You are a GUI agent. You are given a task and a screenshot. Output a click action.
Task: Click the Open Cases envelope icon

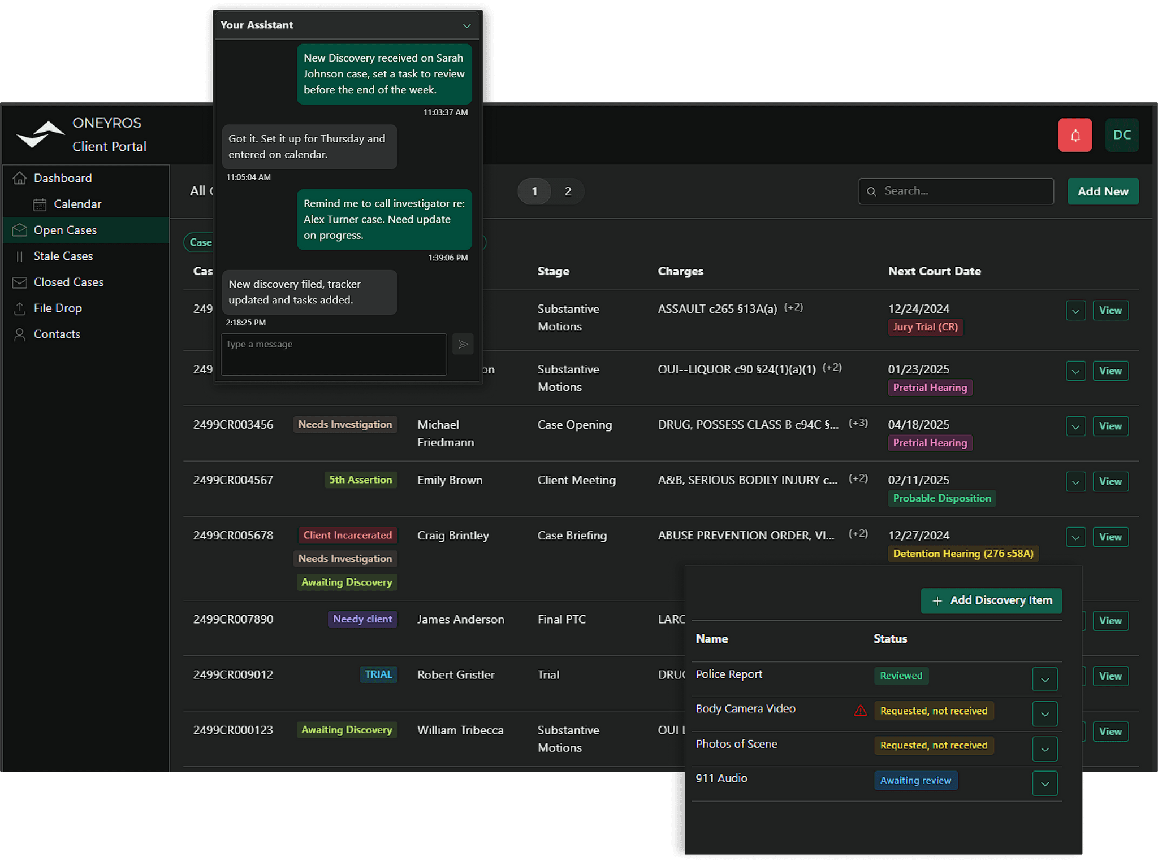[20, 230]
